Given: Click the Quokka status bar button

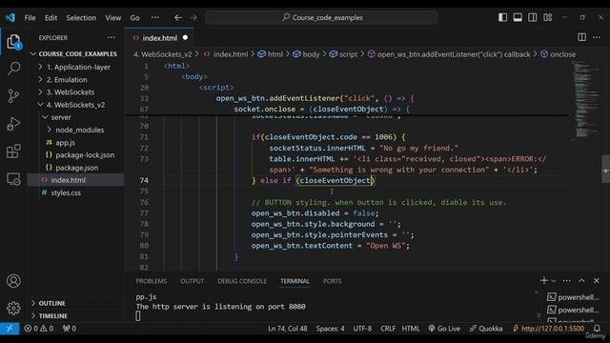Looking at the screenshot, I should [x=486, y=329].
